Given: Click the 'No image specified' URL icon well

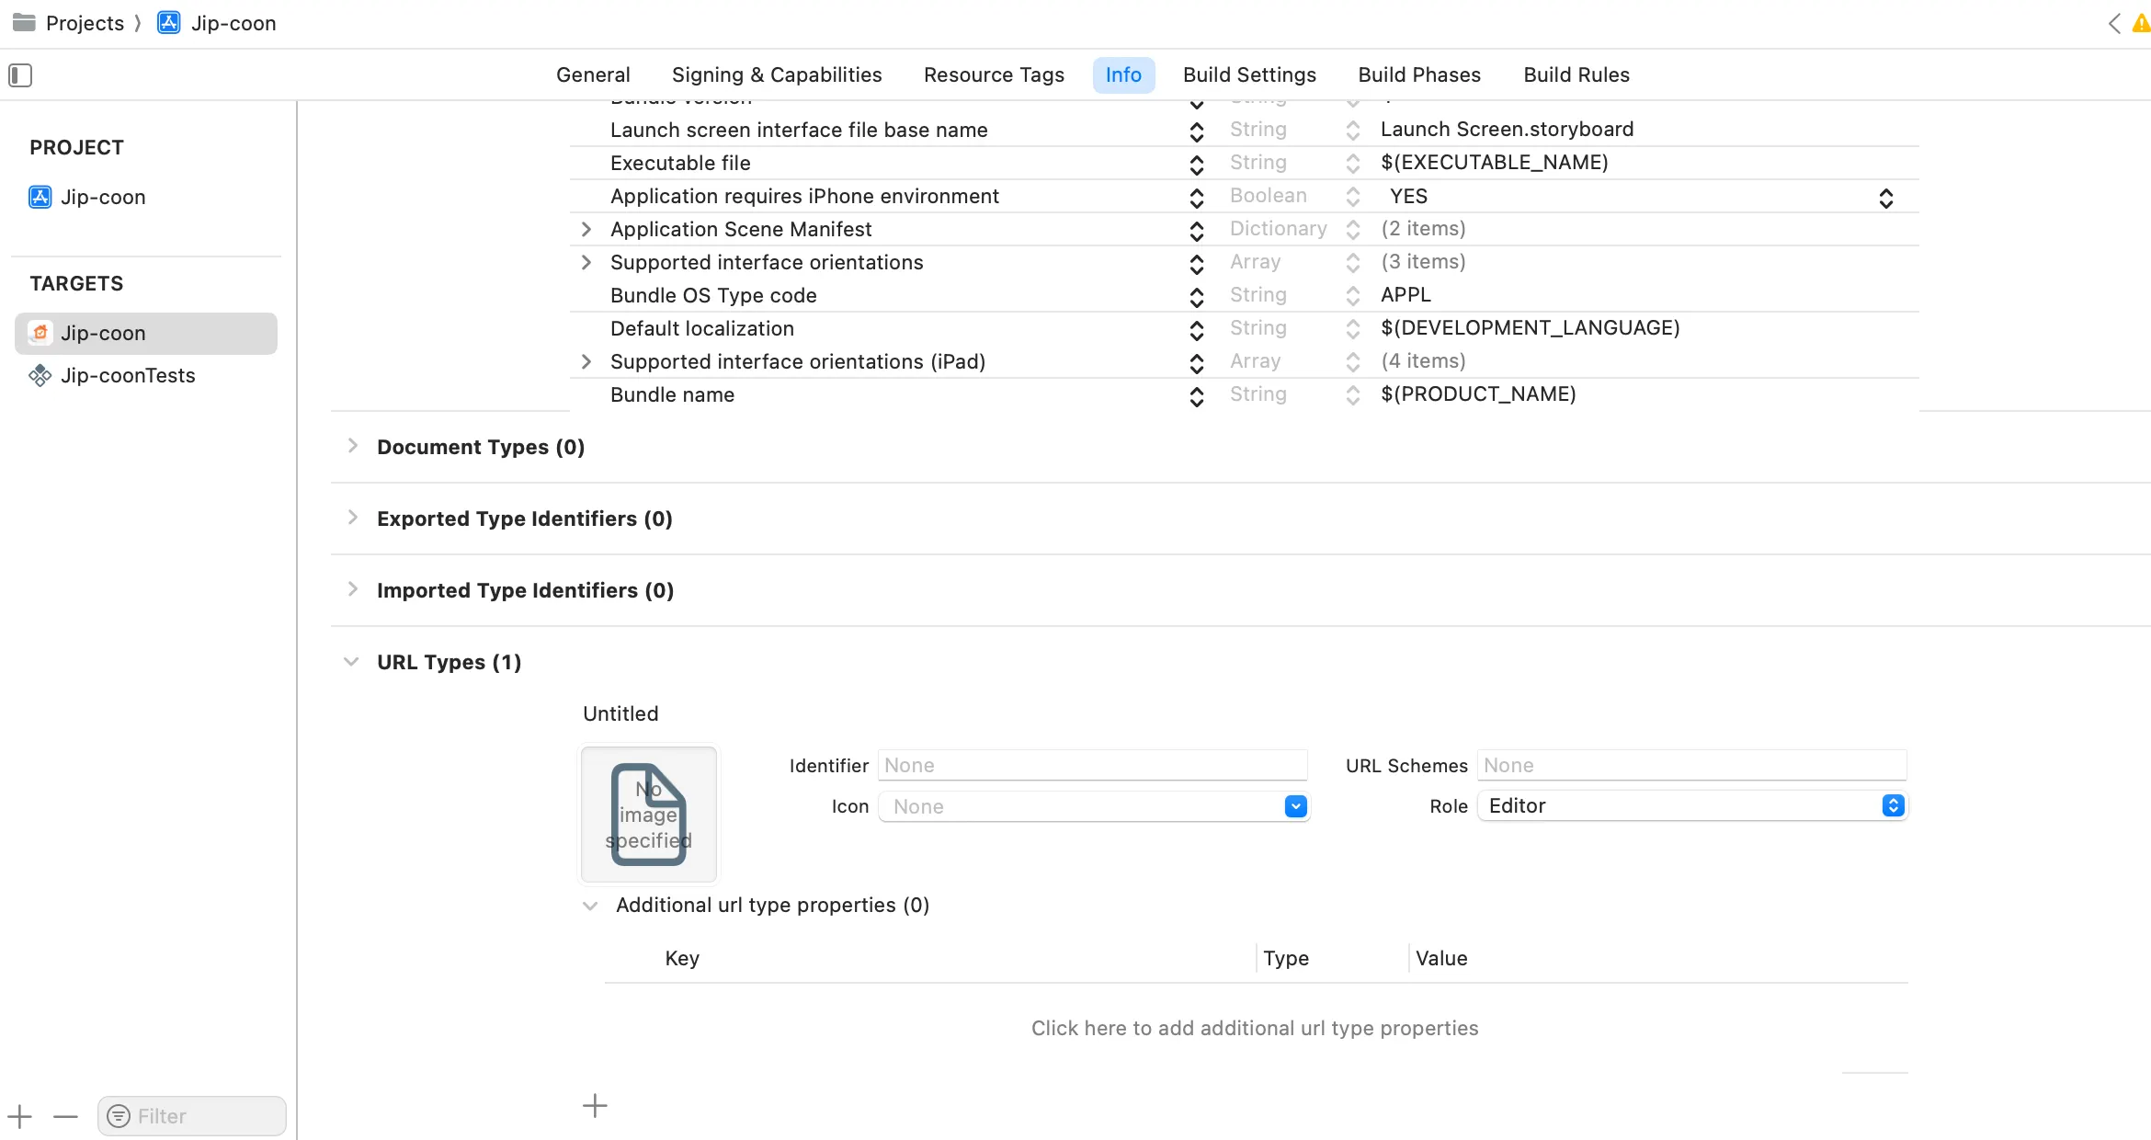Looking at the screenshot, I should click(649, 814).
